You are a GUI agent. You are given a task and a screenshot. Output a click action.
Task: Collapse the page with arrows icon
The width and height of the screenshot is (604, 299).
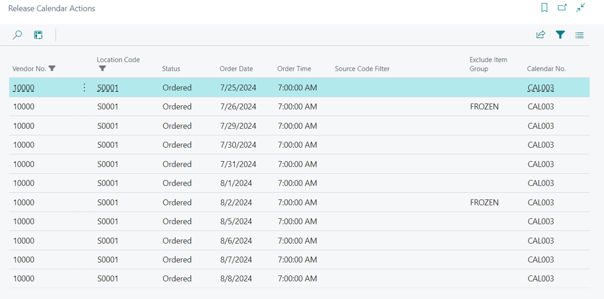coord(580,8)
